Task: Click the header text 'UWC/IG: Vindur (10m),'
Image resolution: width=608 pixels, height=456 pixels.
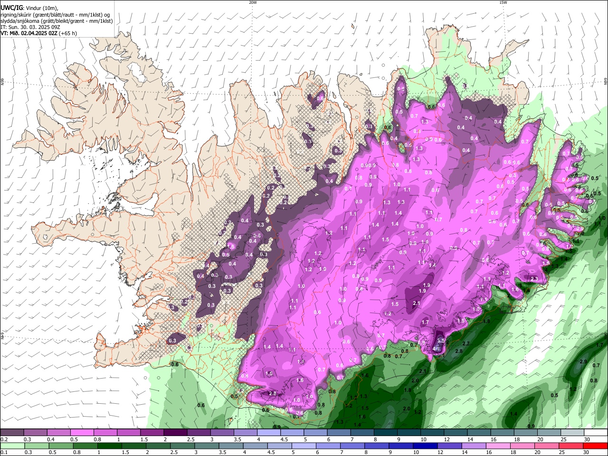Action: [29, 8]
